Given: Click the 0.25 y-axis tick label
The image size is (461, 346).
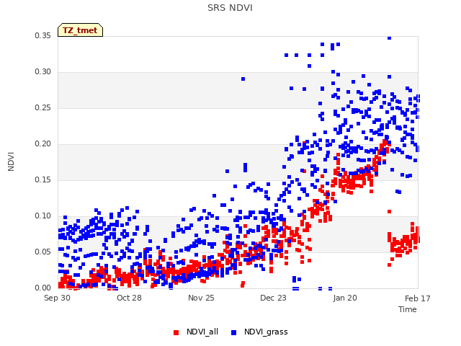Looking at the screenshot, I should tap(43, 107).
